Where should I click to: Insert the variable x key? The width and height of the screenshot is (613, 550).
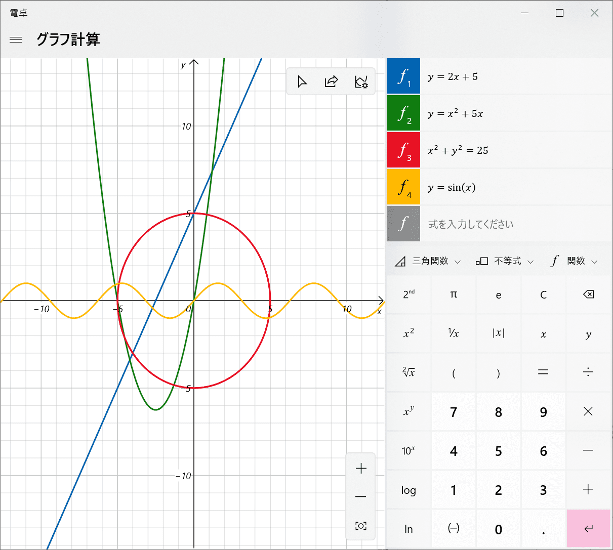point(543,333)
